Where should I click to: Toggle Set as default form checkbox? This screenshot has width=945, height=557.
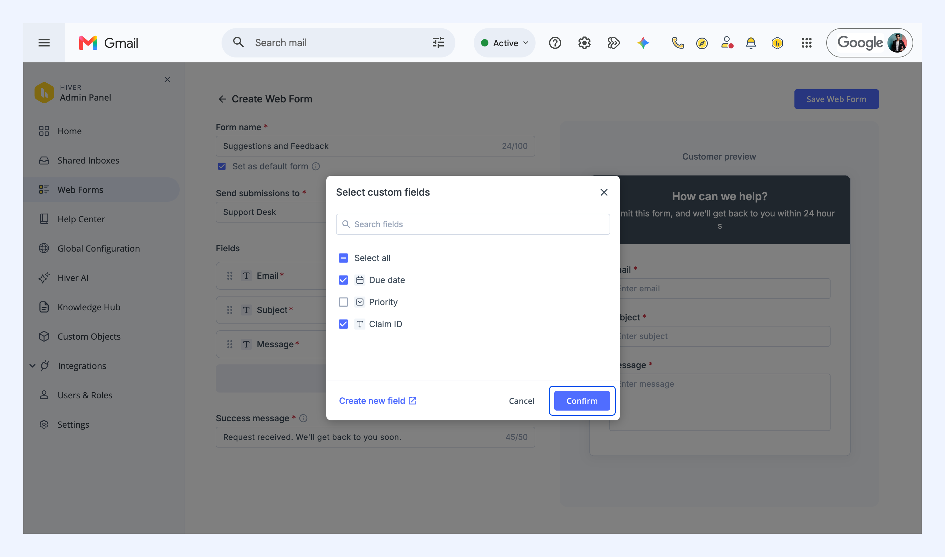click(x=222, y=166)
